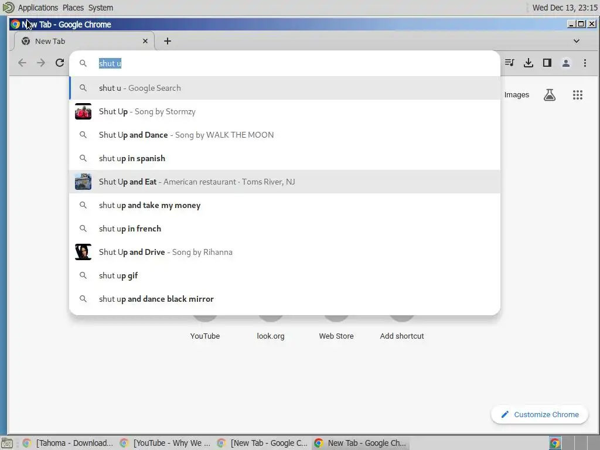Open the Places menu
The width and height of the screenshot is (600, 450).
[73, 8]
